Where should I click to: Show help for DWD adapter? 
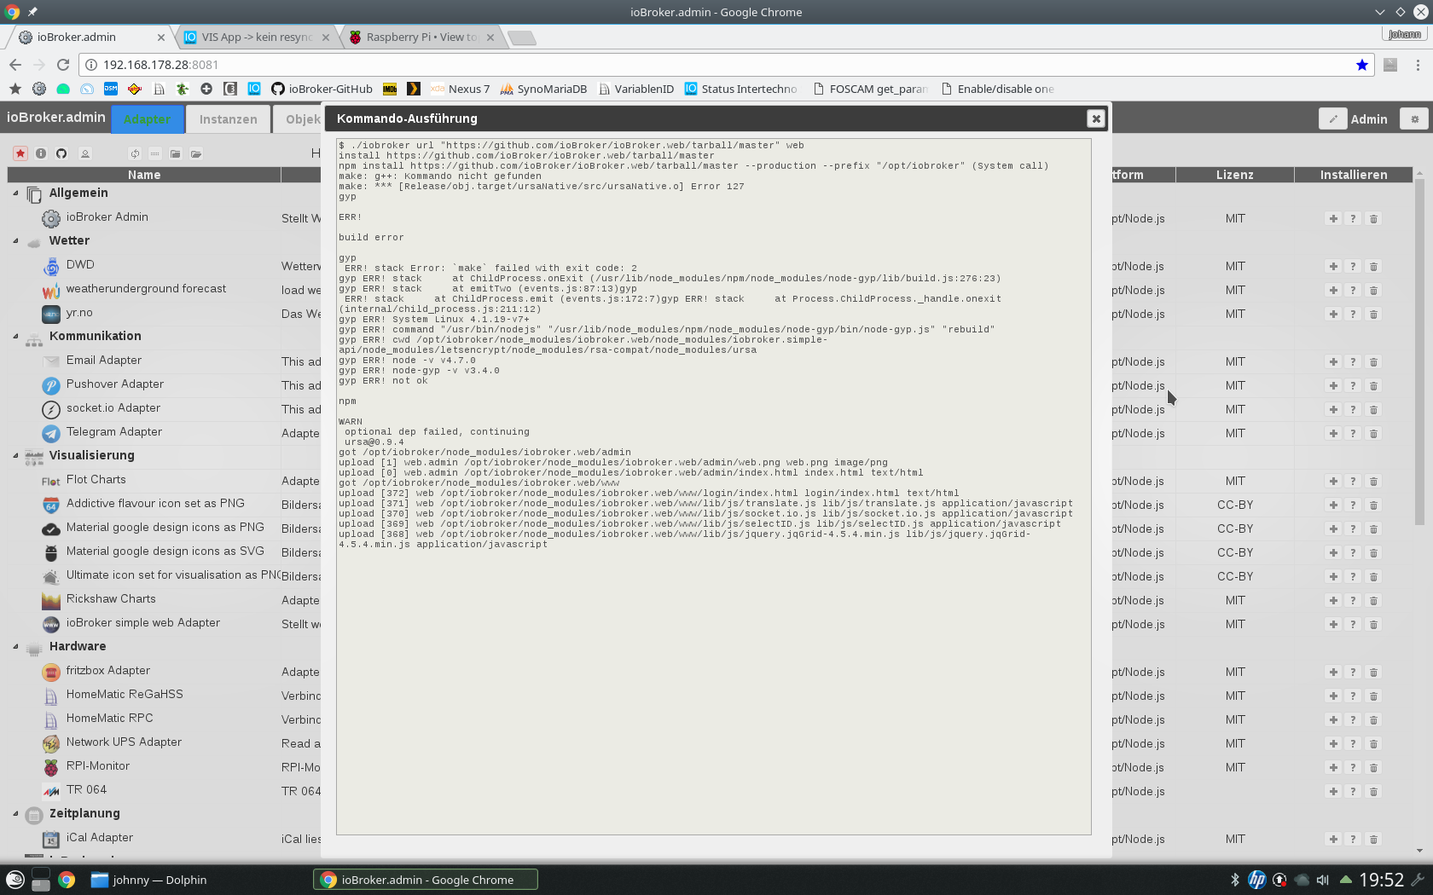pos(1353,267)
